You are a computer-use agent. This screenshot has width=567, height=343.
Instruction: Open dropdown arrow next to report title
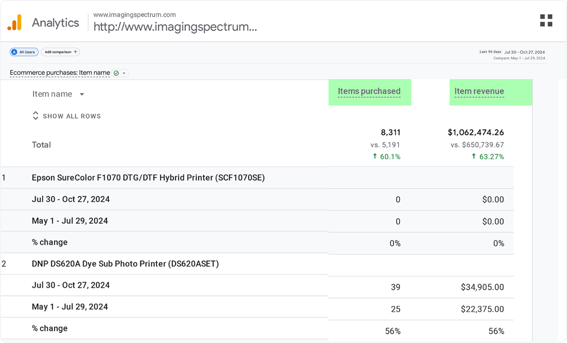click(x=124, y=73)
